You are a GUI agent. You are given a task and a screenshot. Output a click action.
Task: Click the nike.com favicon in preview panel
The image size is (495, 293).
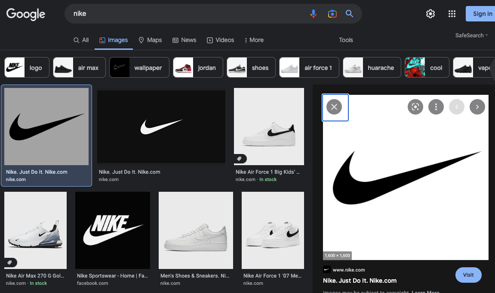(x=327, y=270)
